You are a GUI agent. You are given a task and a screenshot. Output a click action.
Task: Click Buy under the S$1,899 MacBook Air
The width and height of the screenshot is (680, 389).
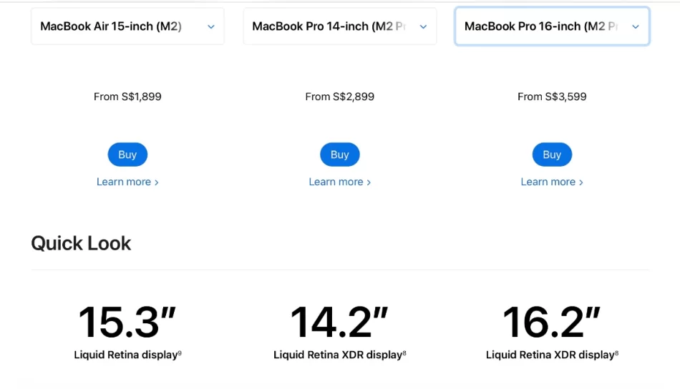click(x=127, y=154)
